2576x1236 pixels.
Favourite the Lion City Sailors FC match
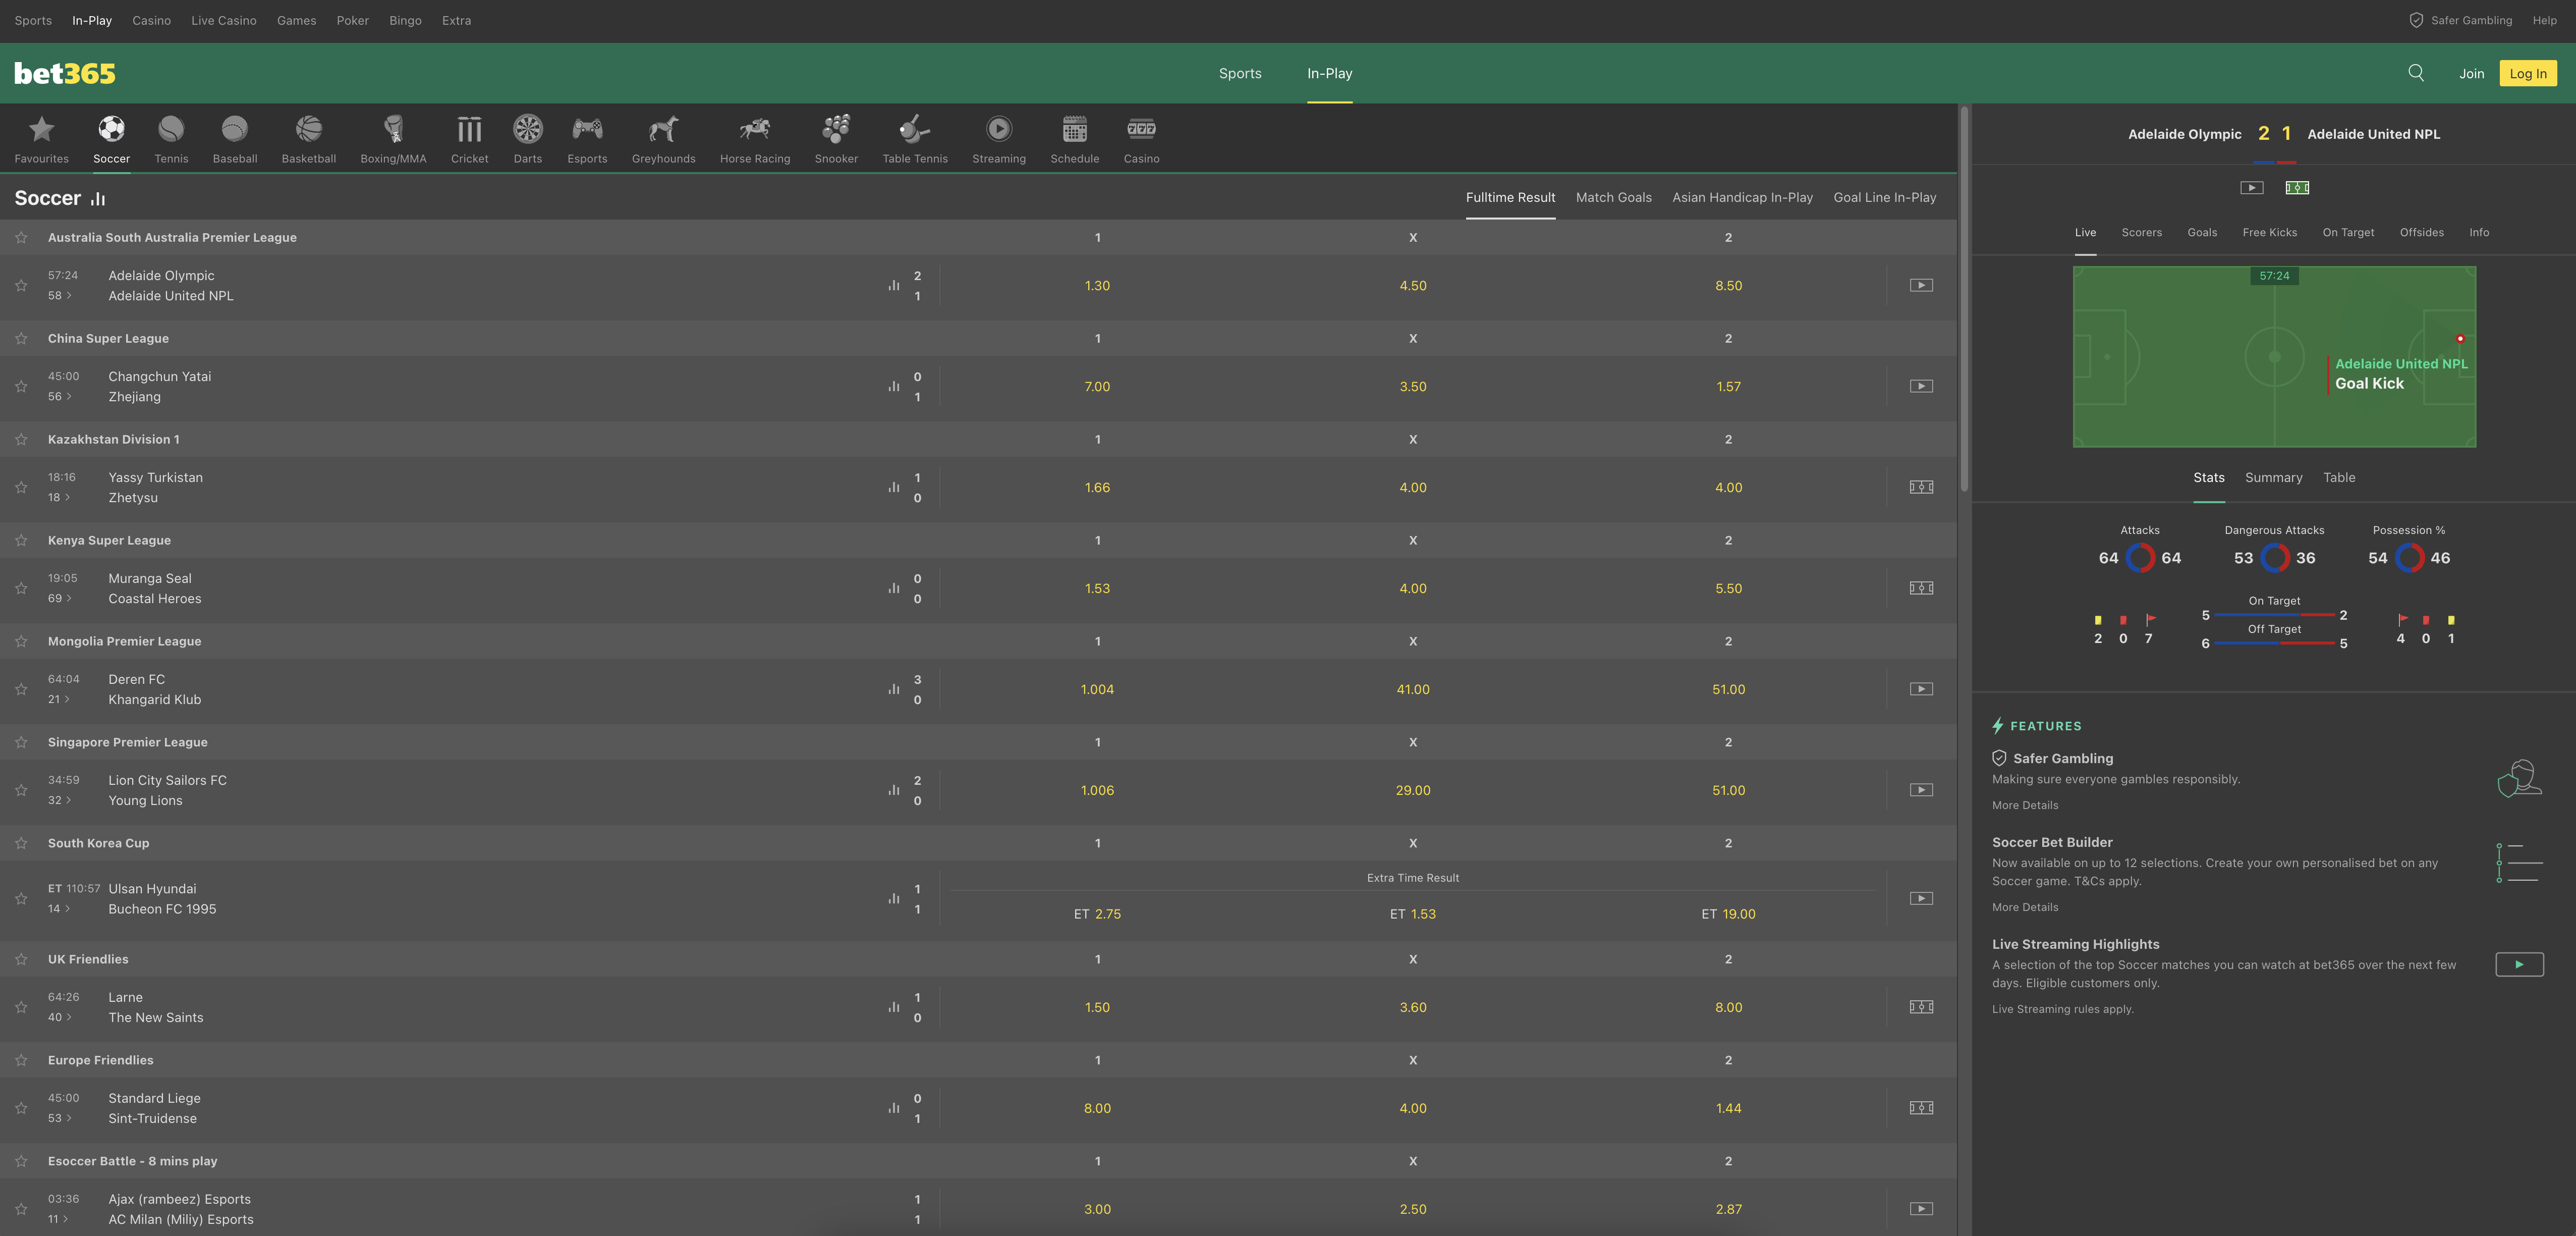pyautogui.click(x=21, y=791)
